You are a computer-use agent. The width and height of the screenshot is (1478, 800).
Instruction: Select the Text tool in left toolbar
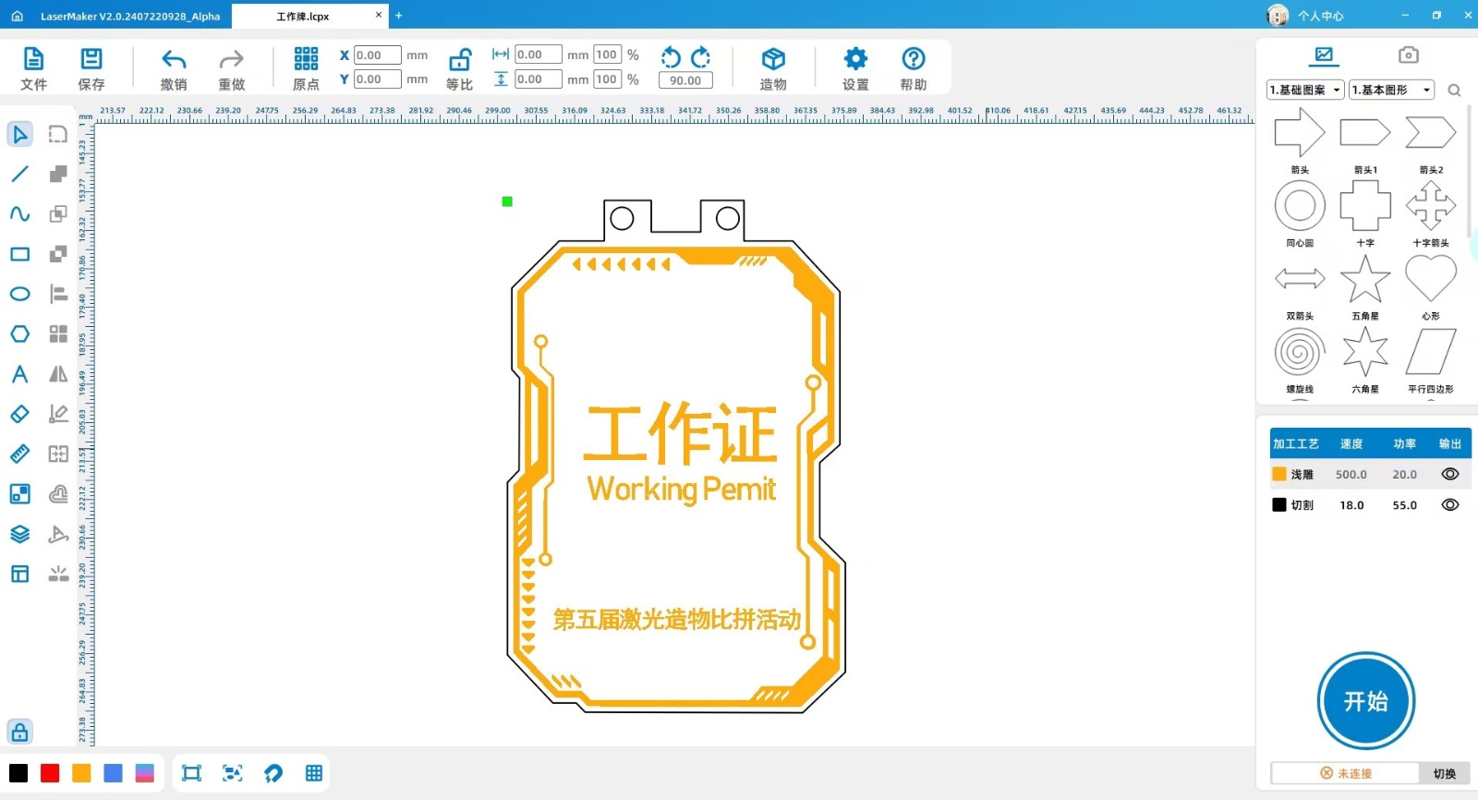point(19,374)
